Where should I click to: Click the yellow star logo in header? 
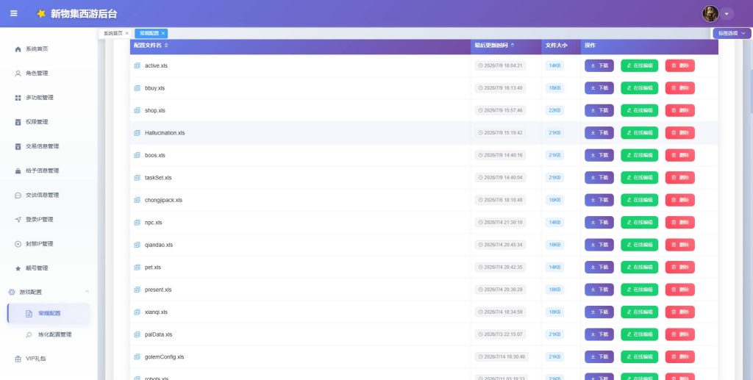[41, 13]
